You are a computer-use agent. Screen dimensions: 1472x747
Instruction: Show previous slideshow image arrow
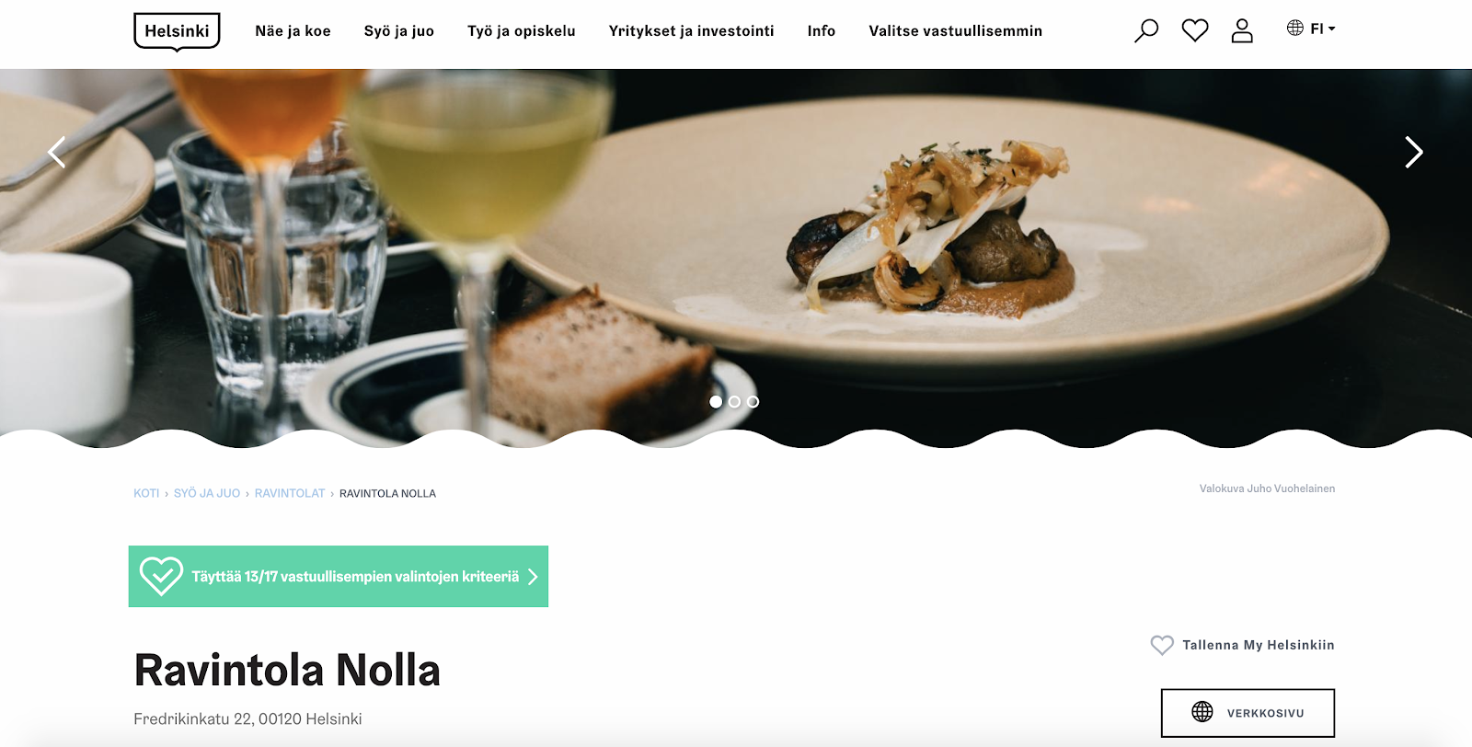point(57,152)
